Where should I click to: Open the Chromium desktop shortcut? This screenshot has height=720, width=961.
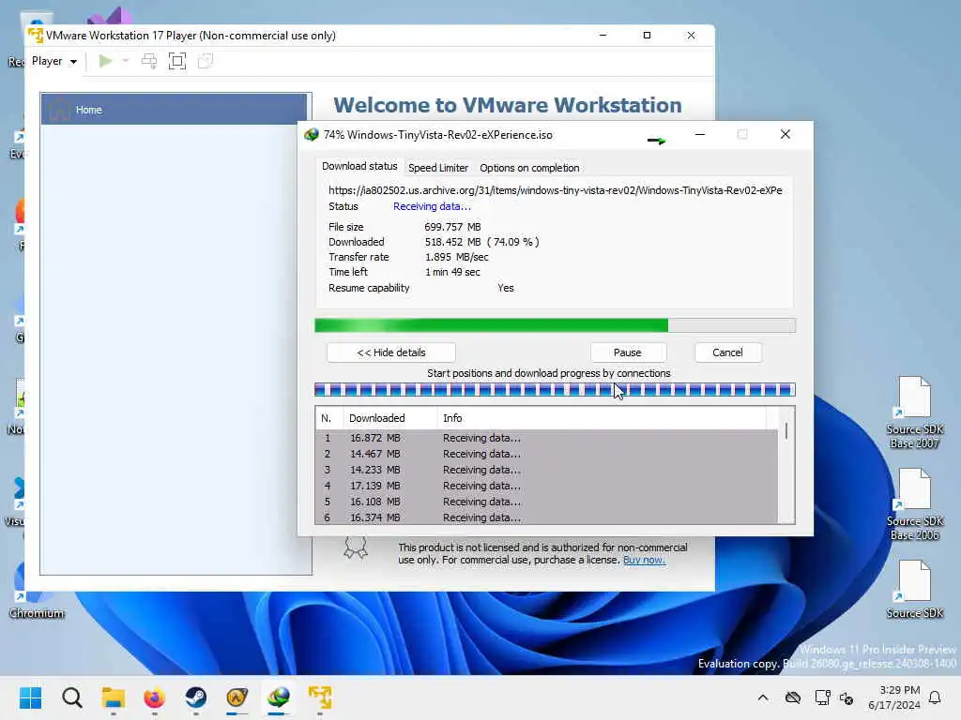coord(36,589)
